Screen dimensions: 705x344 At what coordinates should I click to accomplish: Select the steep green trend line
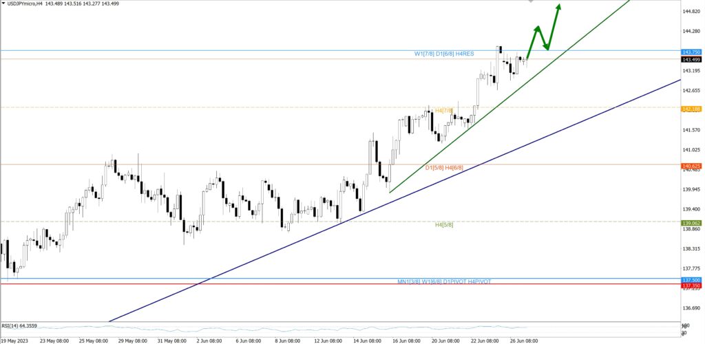(482, 119)
